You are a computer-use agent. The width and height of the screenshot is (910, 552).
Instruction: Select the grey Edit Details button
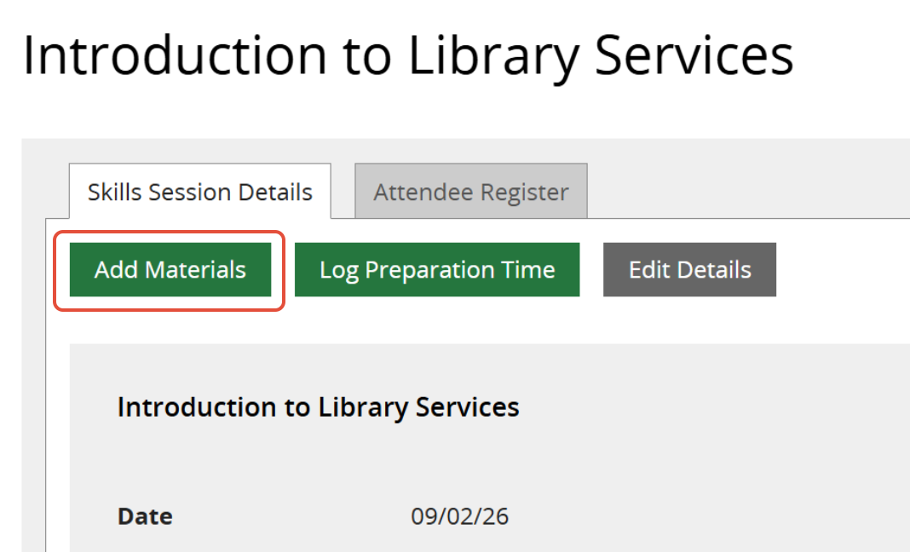coord(689,270)
